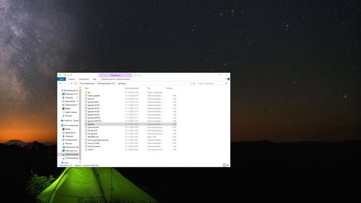Click the highlighted file name "general"

(x=91, y=124)
